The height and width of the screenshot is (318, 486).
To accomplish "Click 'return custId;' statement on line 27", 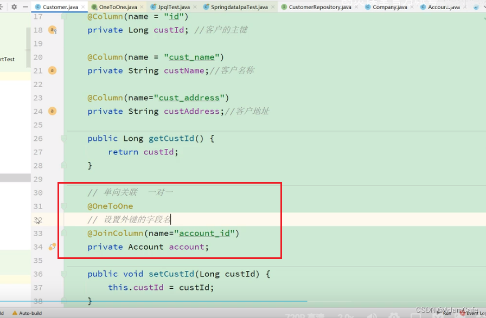I will click(x=143, y=152).
